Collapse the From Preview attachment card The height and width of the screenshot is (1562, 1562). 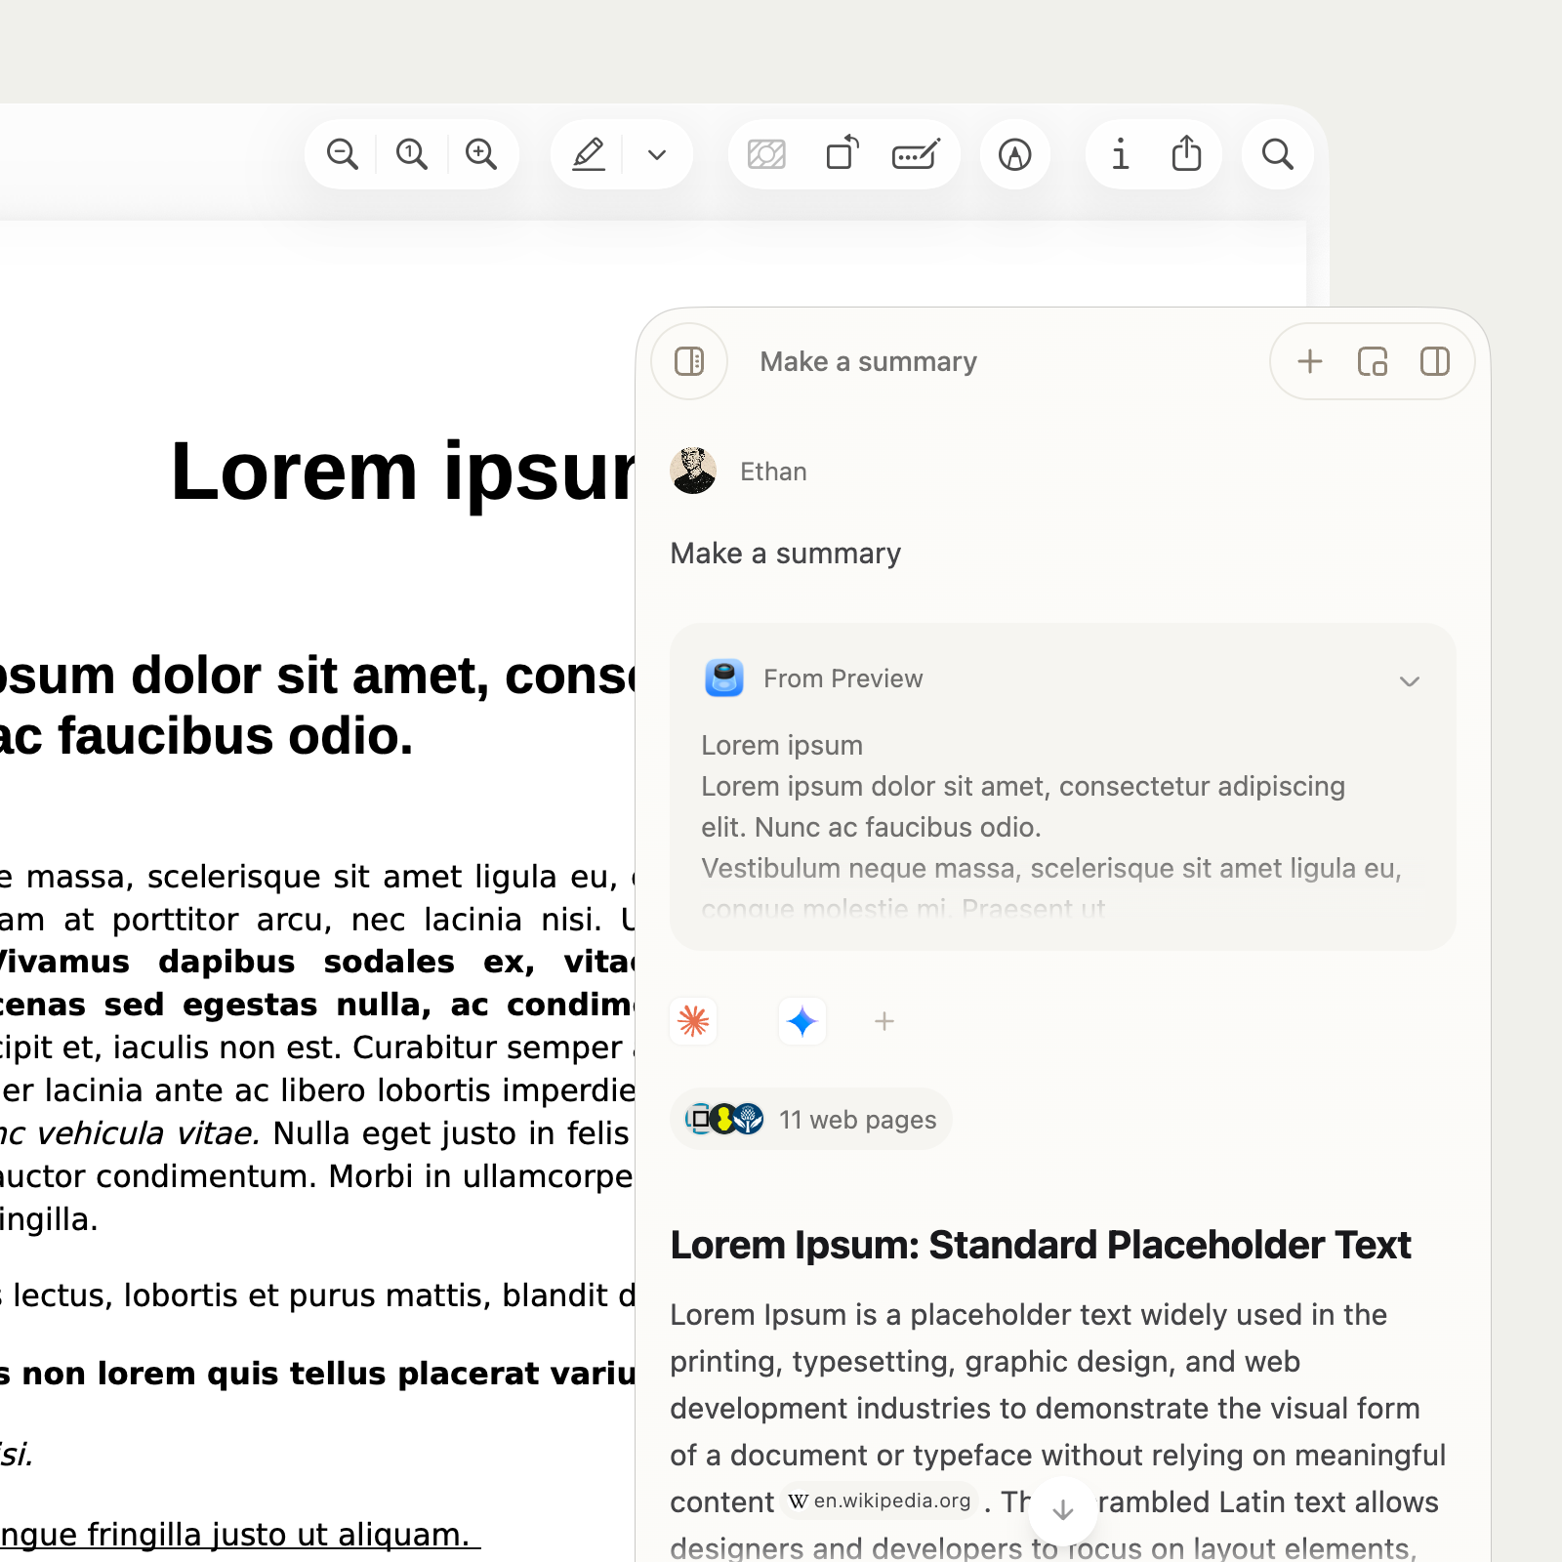1410,680
